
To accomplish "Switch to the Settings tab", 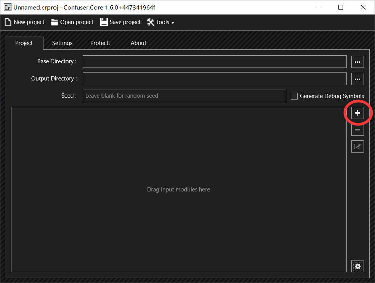I will [x=62, y=43].
